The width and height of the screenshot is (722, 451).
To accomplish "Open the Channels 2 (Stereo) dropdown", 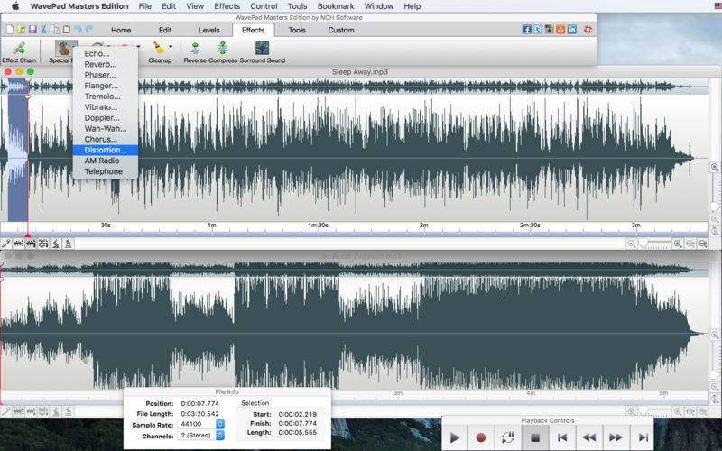I will click(201, 436).
